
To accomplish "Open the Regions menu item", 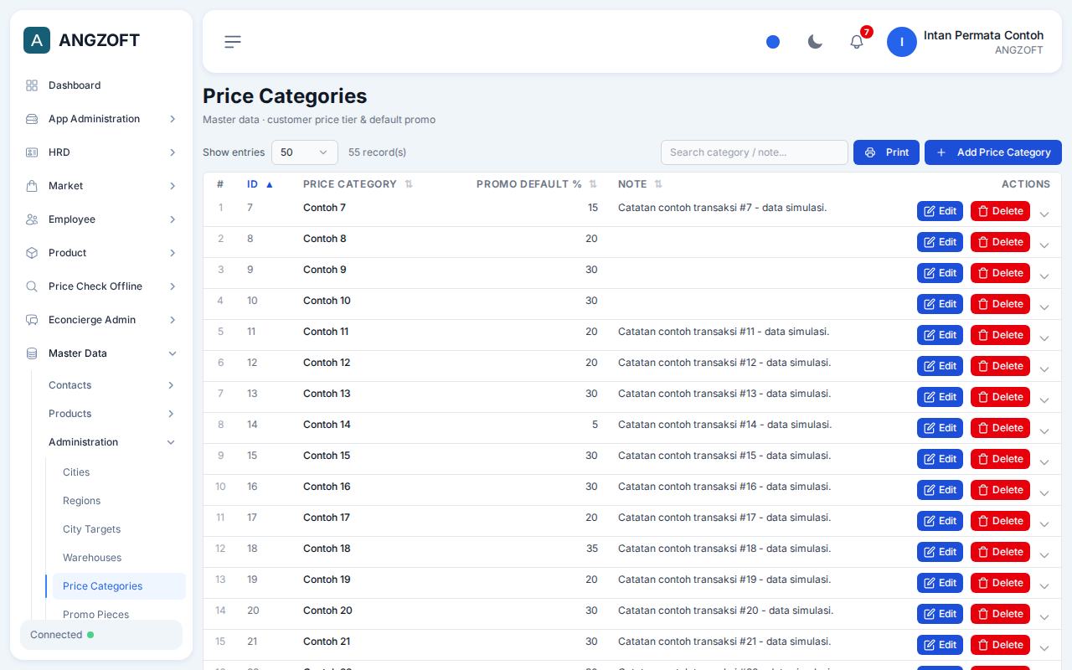I will point(81,501).
